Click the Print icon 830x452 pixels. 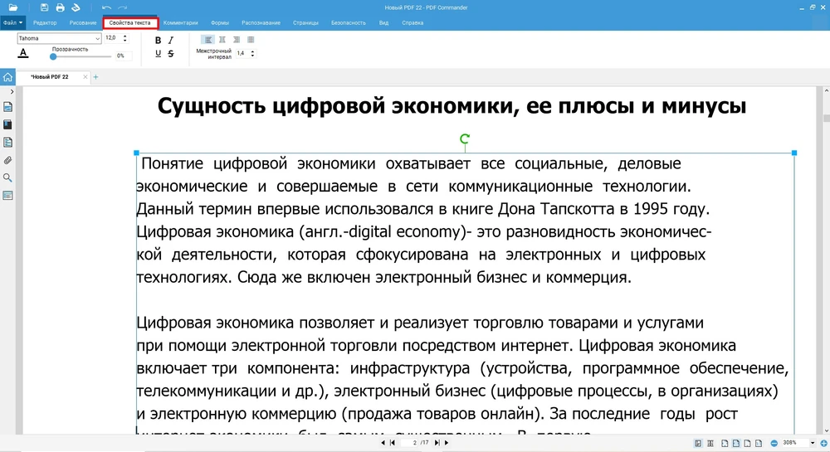point(61,7)
